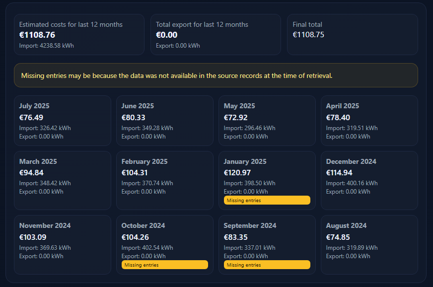The height and width of the screenshot is (287, 433).
Task: Open the January 2025 month card
Action: 267,174
